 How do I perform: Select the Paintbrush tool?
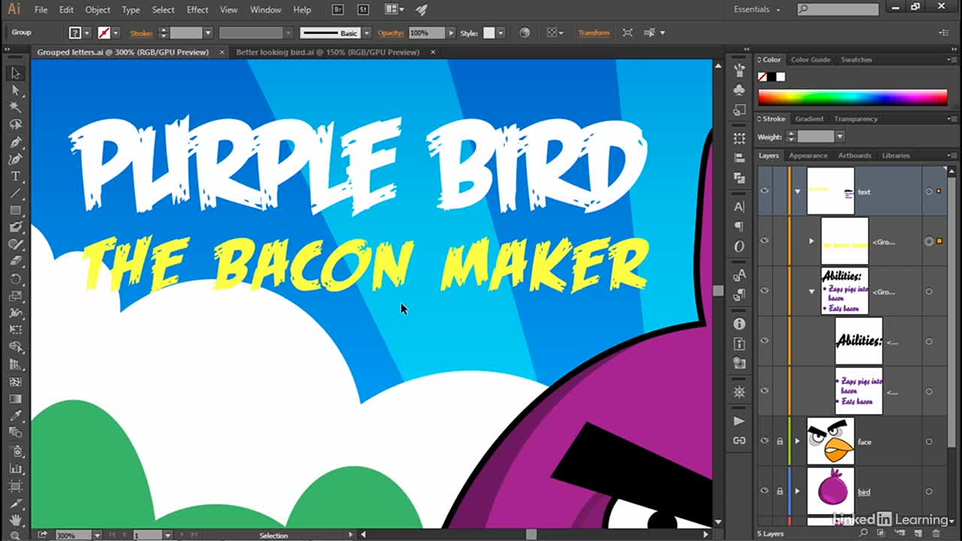click(x=16, y=228)
